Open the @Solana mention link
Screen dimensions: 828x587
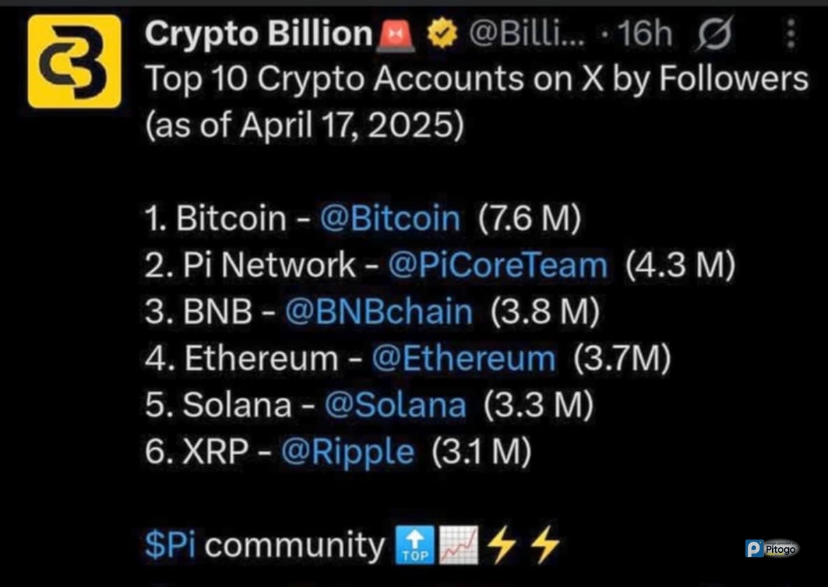tap(396, 405)
